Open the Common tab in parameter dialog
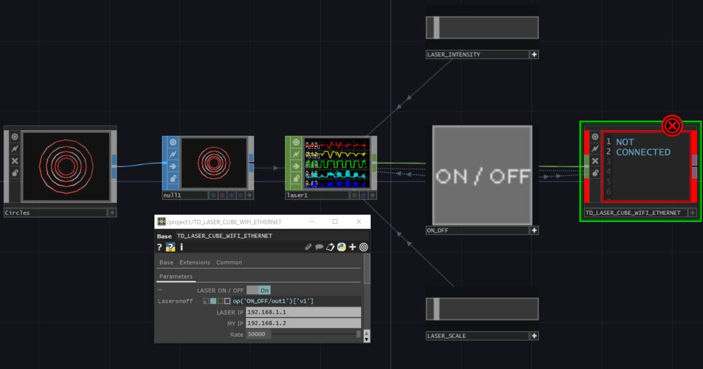The image size is (703, 369). click(228, 262)
